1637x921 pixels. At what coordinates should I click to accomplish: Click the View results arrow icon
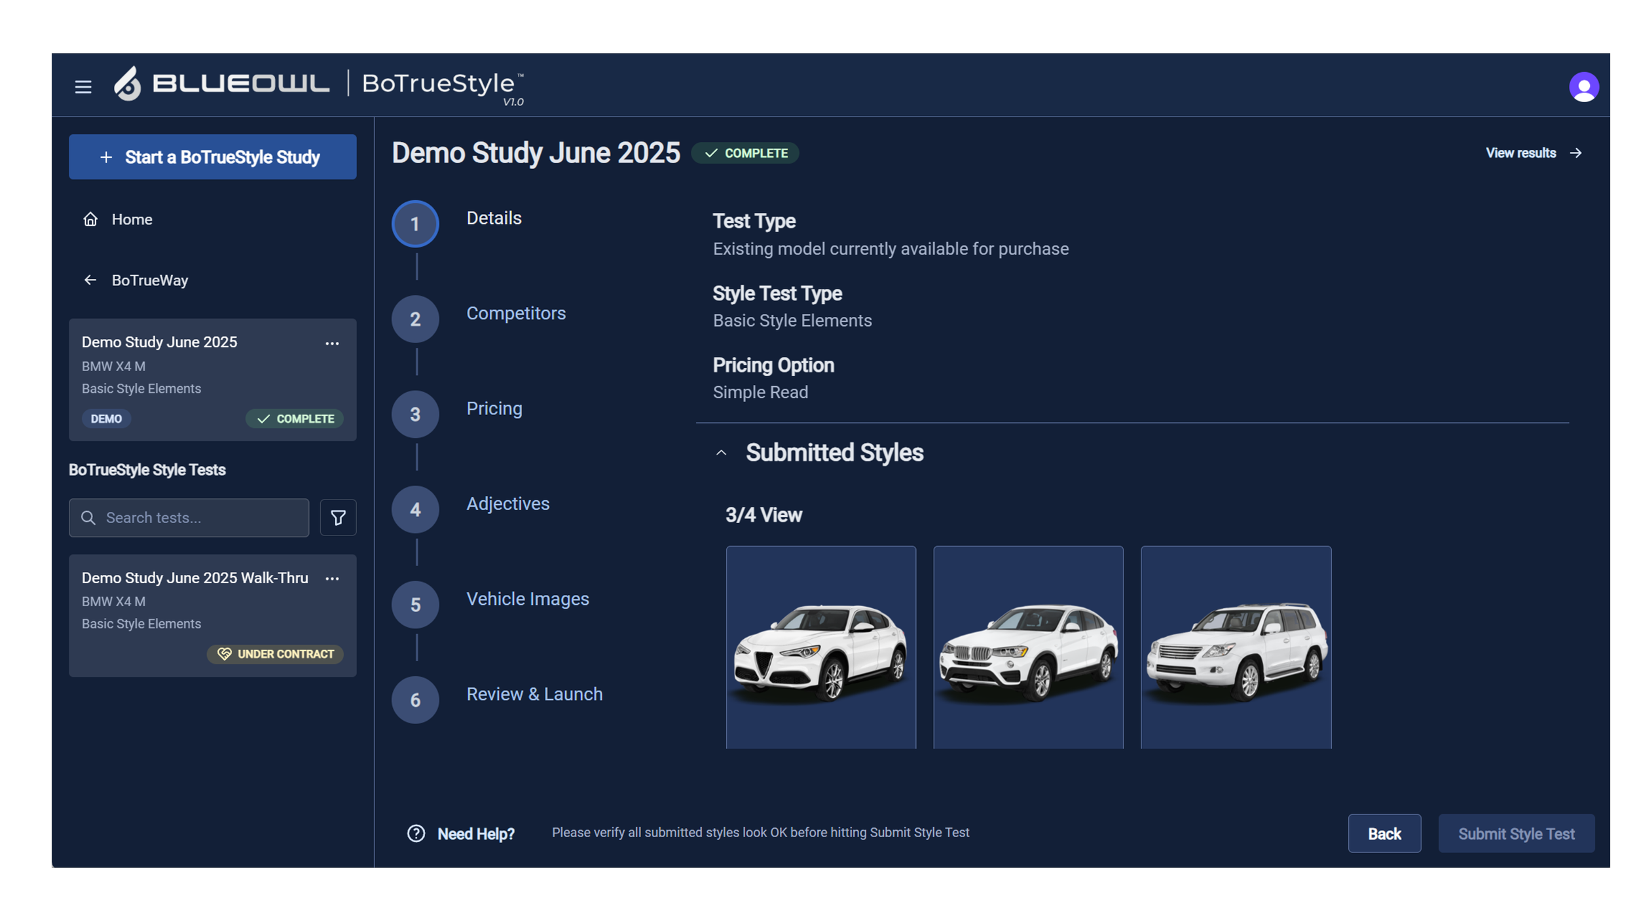click(1575, 153)
